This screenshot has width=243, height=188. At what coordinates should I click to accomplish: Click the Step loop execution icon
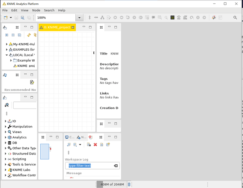(x=192, y=17)
